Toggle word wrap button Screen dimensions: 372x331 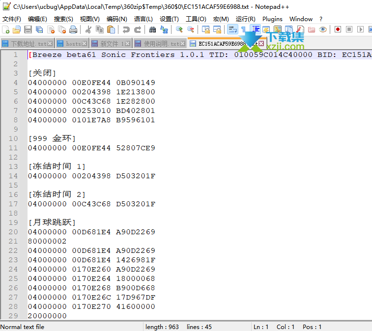coord(232,29)
